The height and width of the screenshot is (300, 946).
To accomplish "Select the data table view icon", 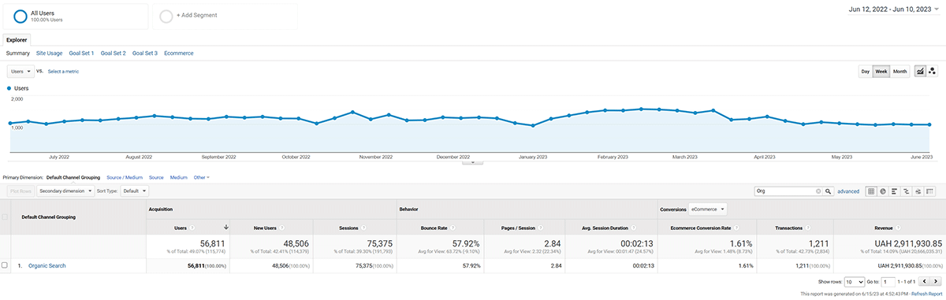I will 871,191.
